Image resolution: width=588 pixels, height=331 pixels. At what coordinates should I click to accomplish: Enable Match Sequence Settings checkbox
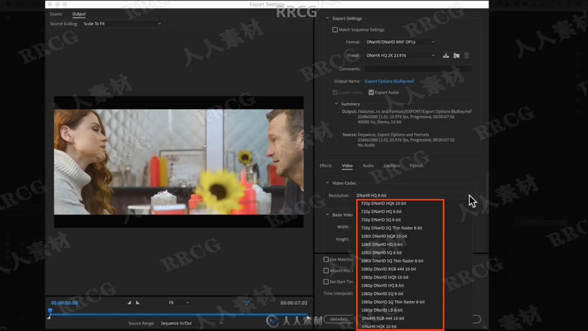335,30
